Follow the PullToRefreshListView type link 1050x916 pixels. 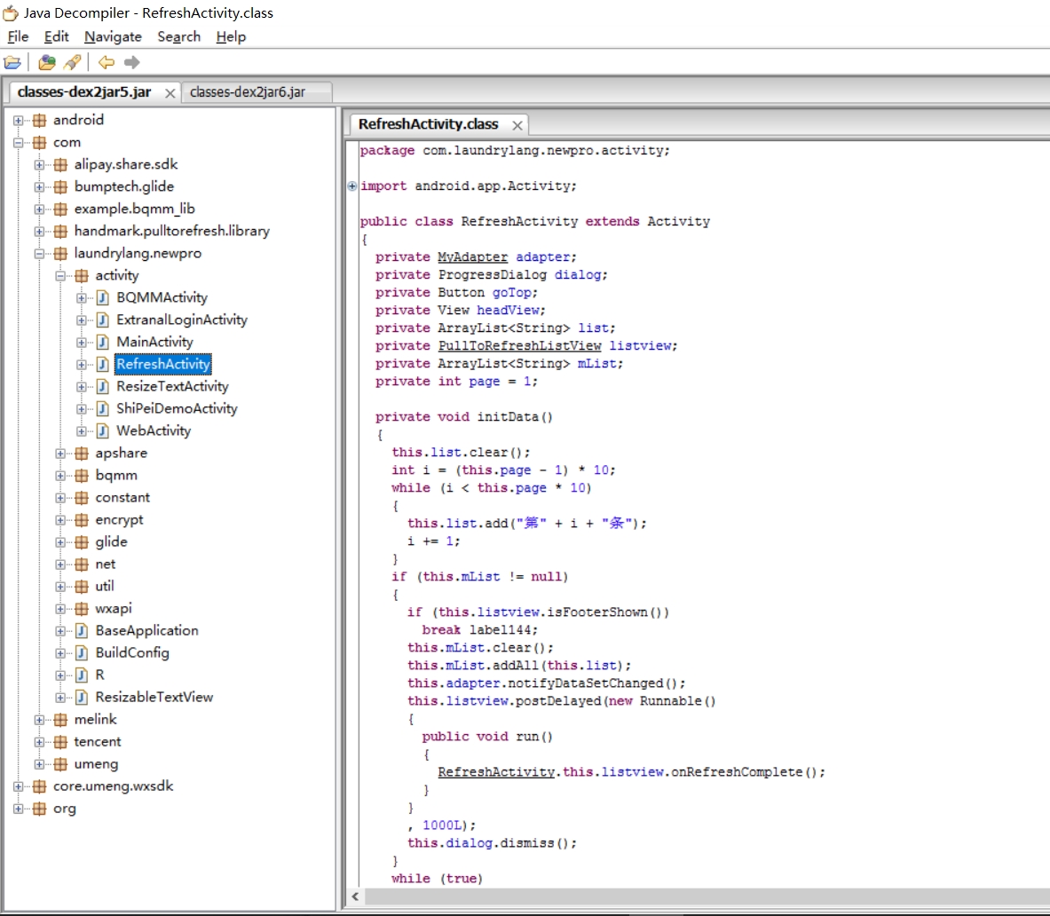[519, 346]
